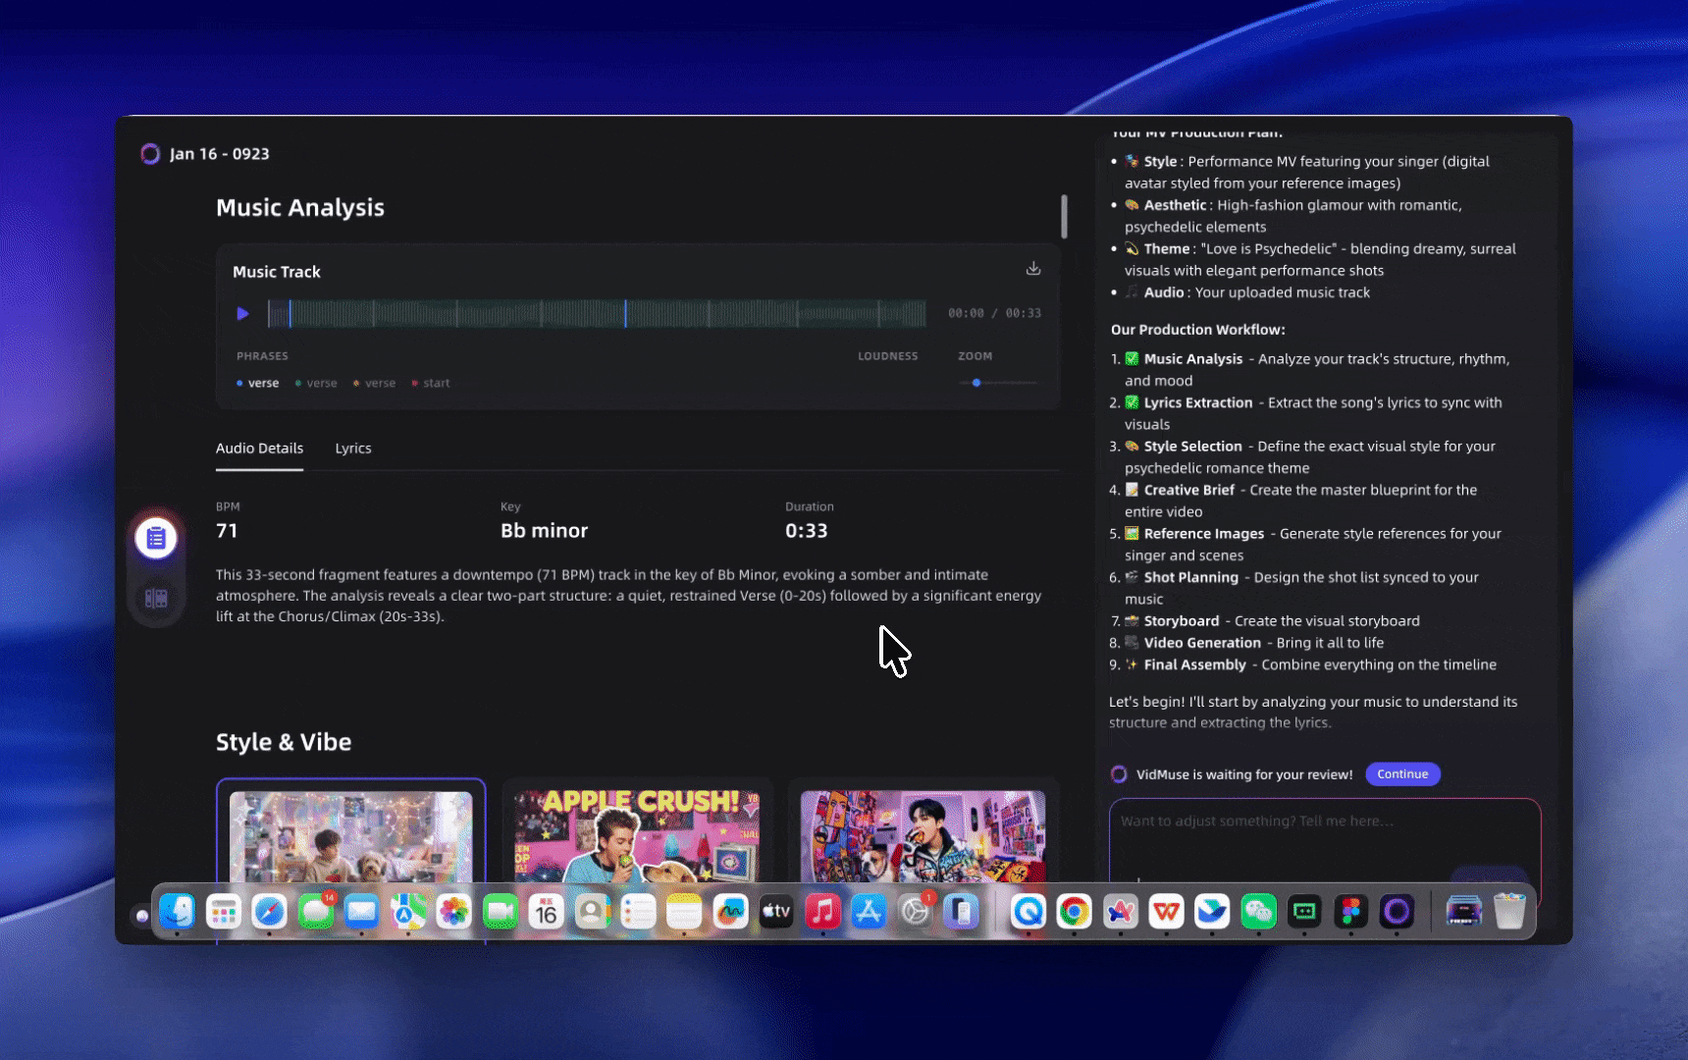Select the storyboard icon in the left sidebar

coord(156,598)
